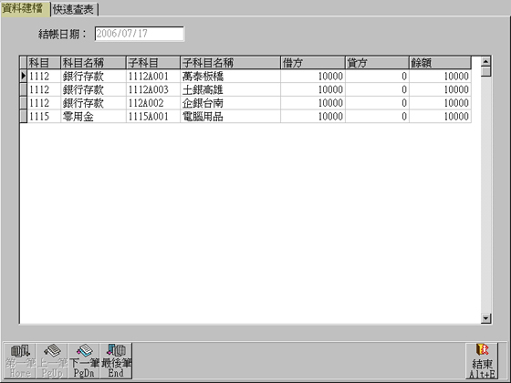The image size is (511, 383).
Task: Click sub-account cell 1115A001
Action: point(153,117)
